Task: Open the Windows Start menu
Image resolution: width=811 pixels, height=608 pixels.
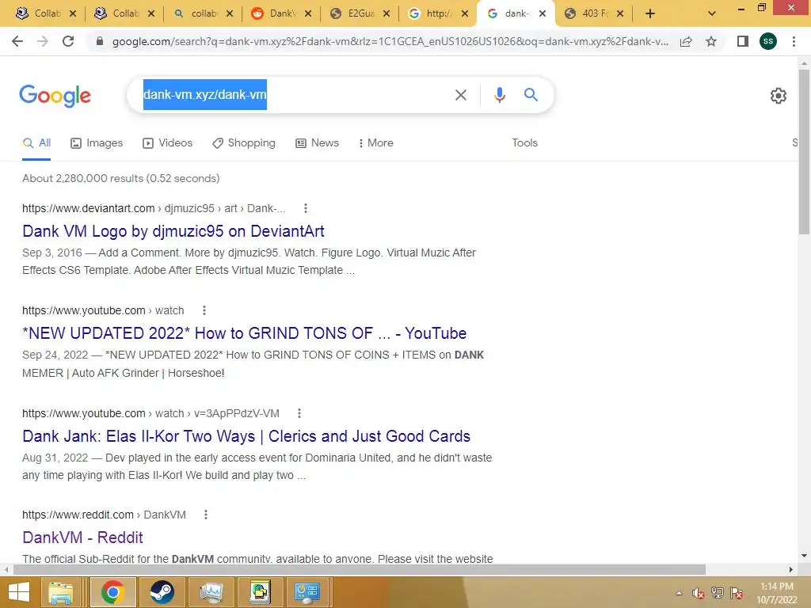Action: 19,592
